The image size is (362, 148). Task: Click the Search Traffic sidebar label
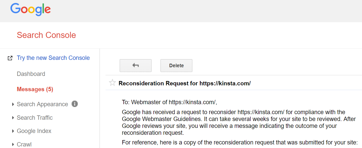tap(34, 118)
